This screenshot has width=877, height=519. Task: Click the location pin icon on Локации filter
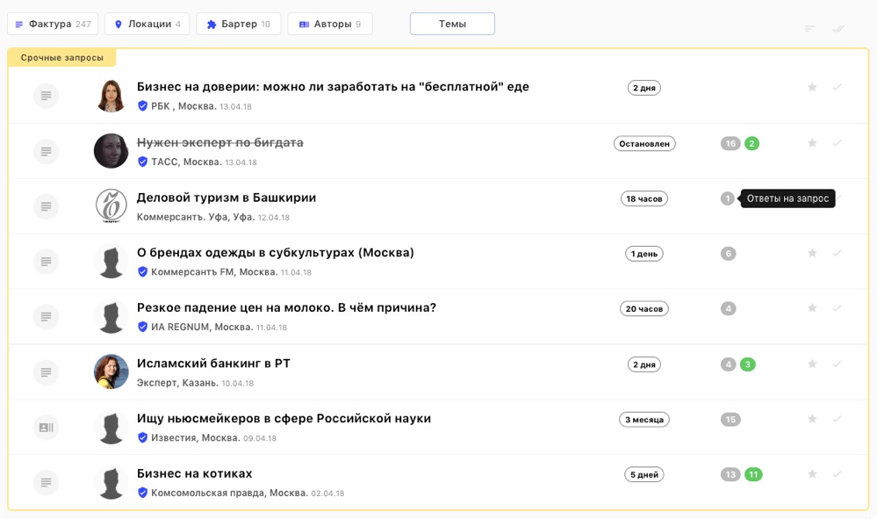[x=120, y=24]
